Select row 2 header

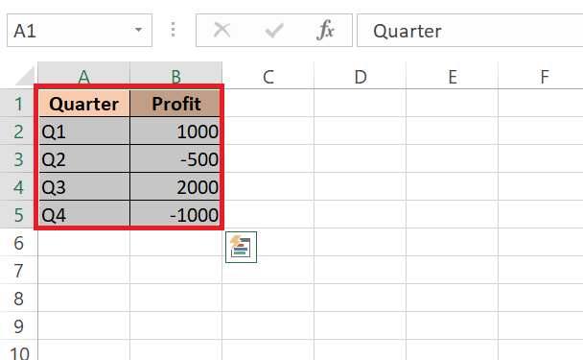[x=18, y=132]
